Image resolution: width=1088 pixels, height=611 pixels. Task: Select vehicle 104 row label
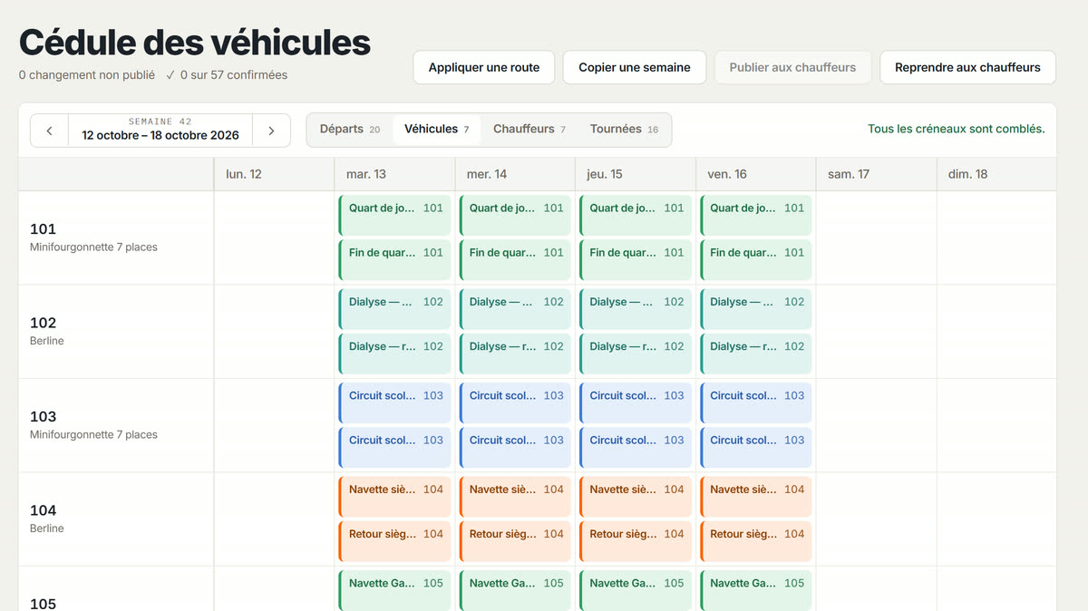pos(116,519)
